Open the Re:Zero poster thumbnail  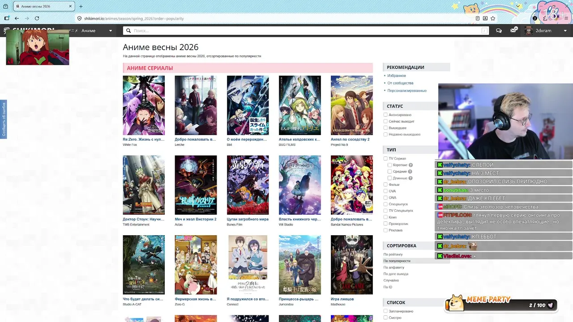[144, 105]
